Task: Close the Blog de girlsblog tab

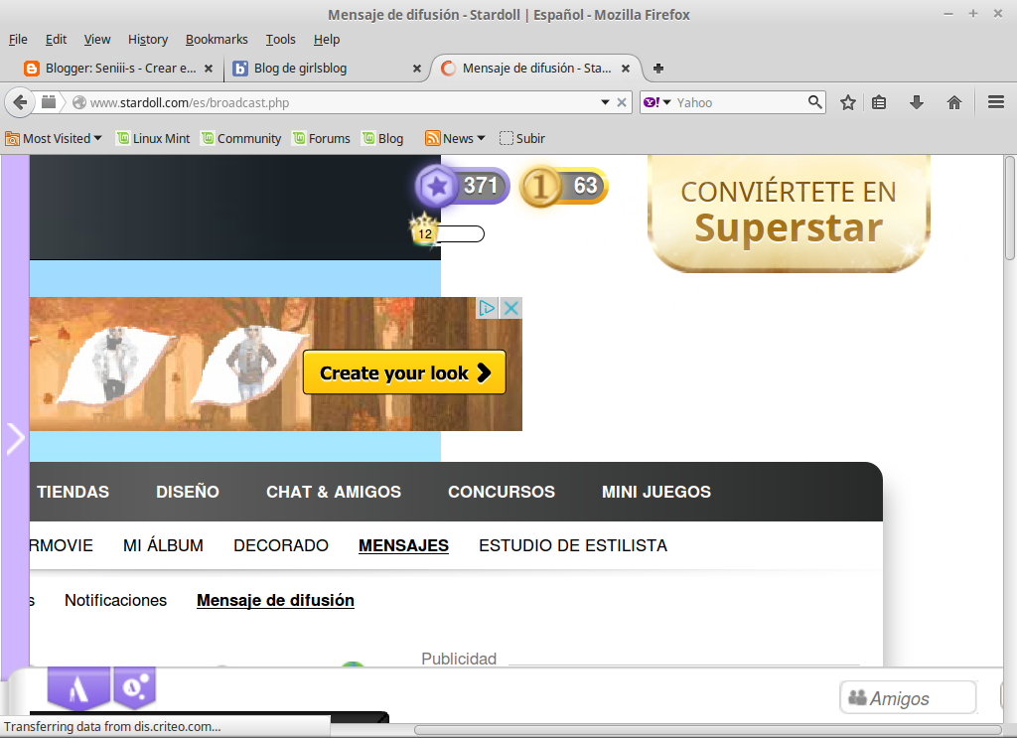Action: coord(417,69)
